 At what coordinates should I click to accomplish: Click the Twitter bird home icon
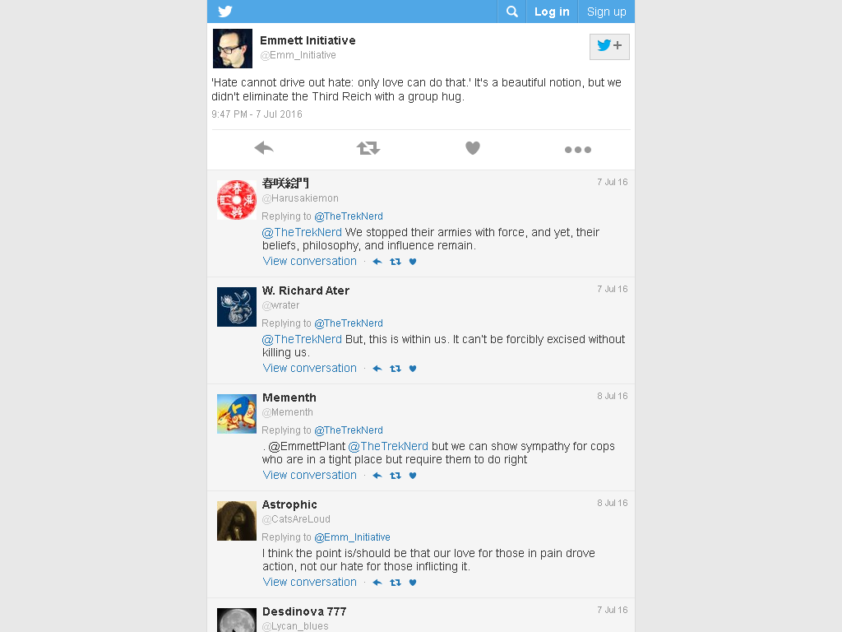[225, 12]
